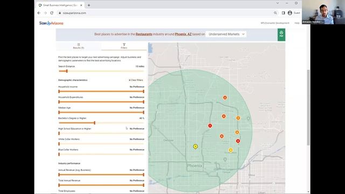The height and width of the screenshot is (194, 345).
Task: Open the tab search chevron in the title bar
Action: coord(278,3)
